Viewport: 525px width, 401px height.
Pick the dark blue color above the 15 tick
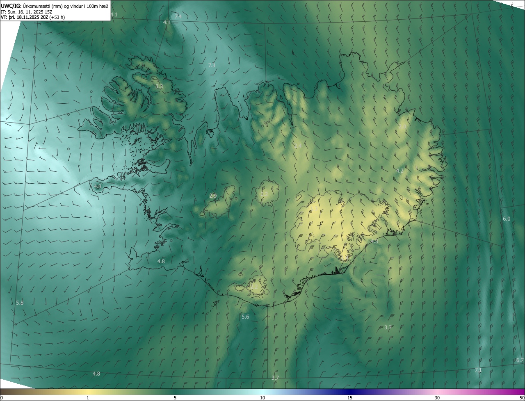point(350,392)
